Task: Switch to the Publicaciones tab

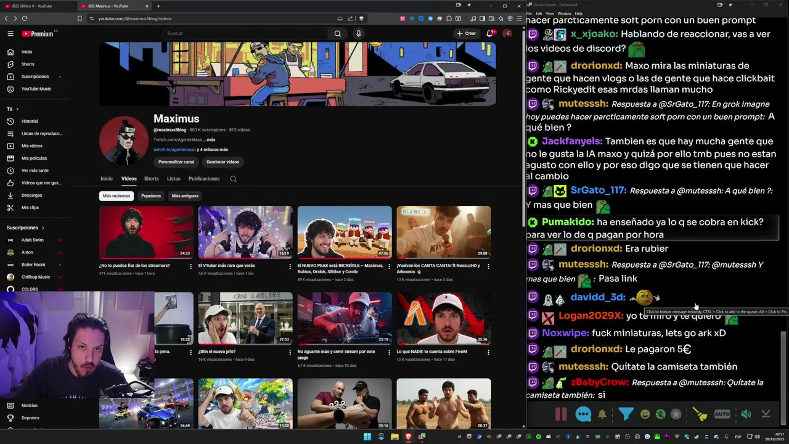Action: tap(204, 179)
